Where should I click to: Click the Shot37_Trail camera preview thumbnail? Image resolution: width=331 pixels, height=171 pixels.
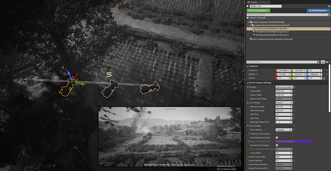(x=170, y=137)
